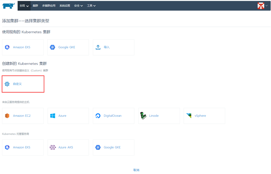
Task: Select the Azure AKS label
Action: click(x=66, y=147)
